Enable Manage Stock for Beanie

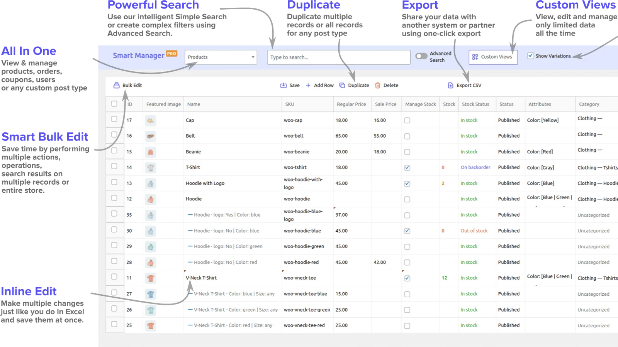tap(407, 152)
